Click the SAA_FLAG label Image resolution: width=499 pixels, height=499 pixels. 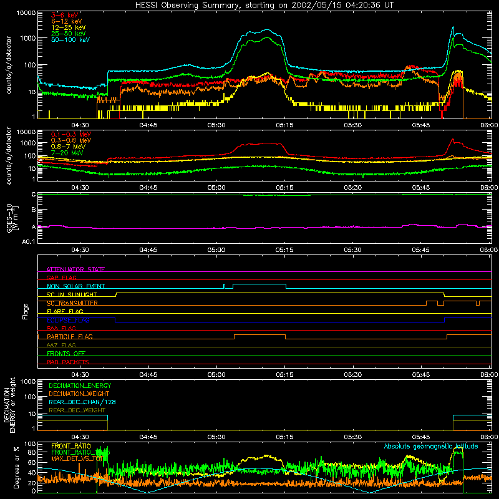(61, 328)
